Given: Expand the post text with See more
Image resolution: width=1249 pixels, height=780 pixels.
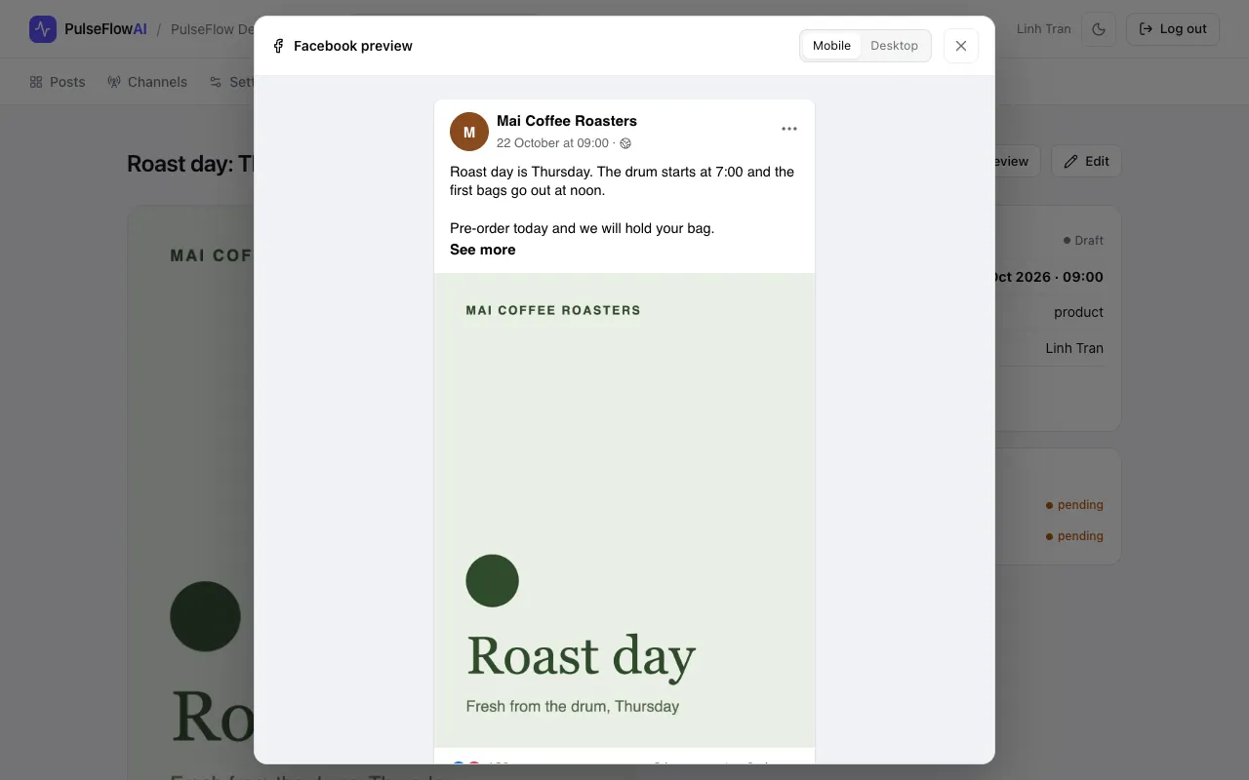Looking at the screenshot, I should click(483, 250).
